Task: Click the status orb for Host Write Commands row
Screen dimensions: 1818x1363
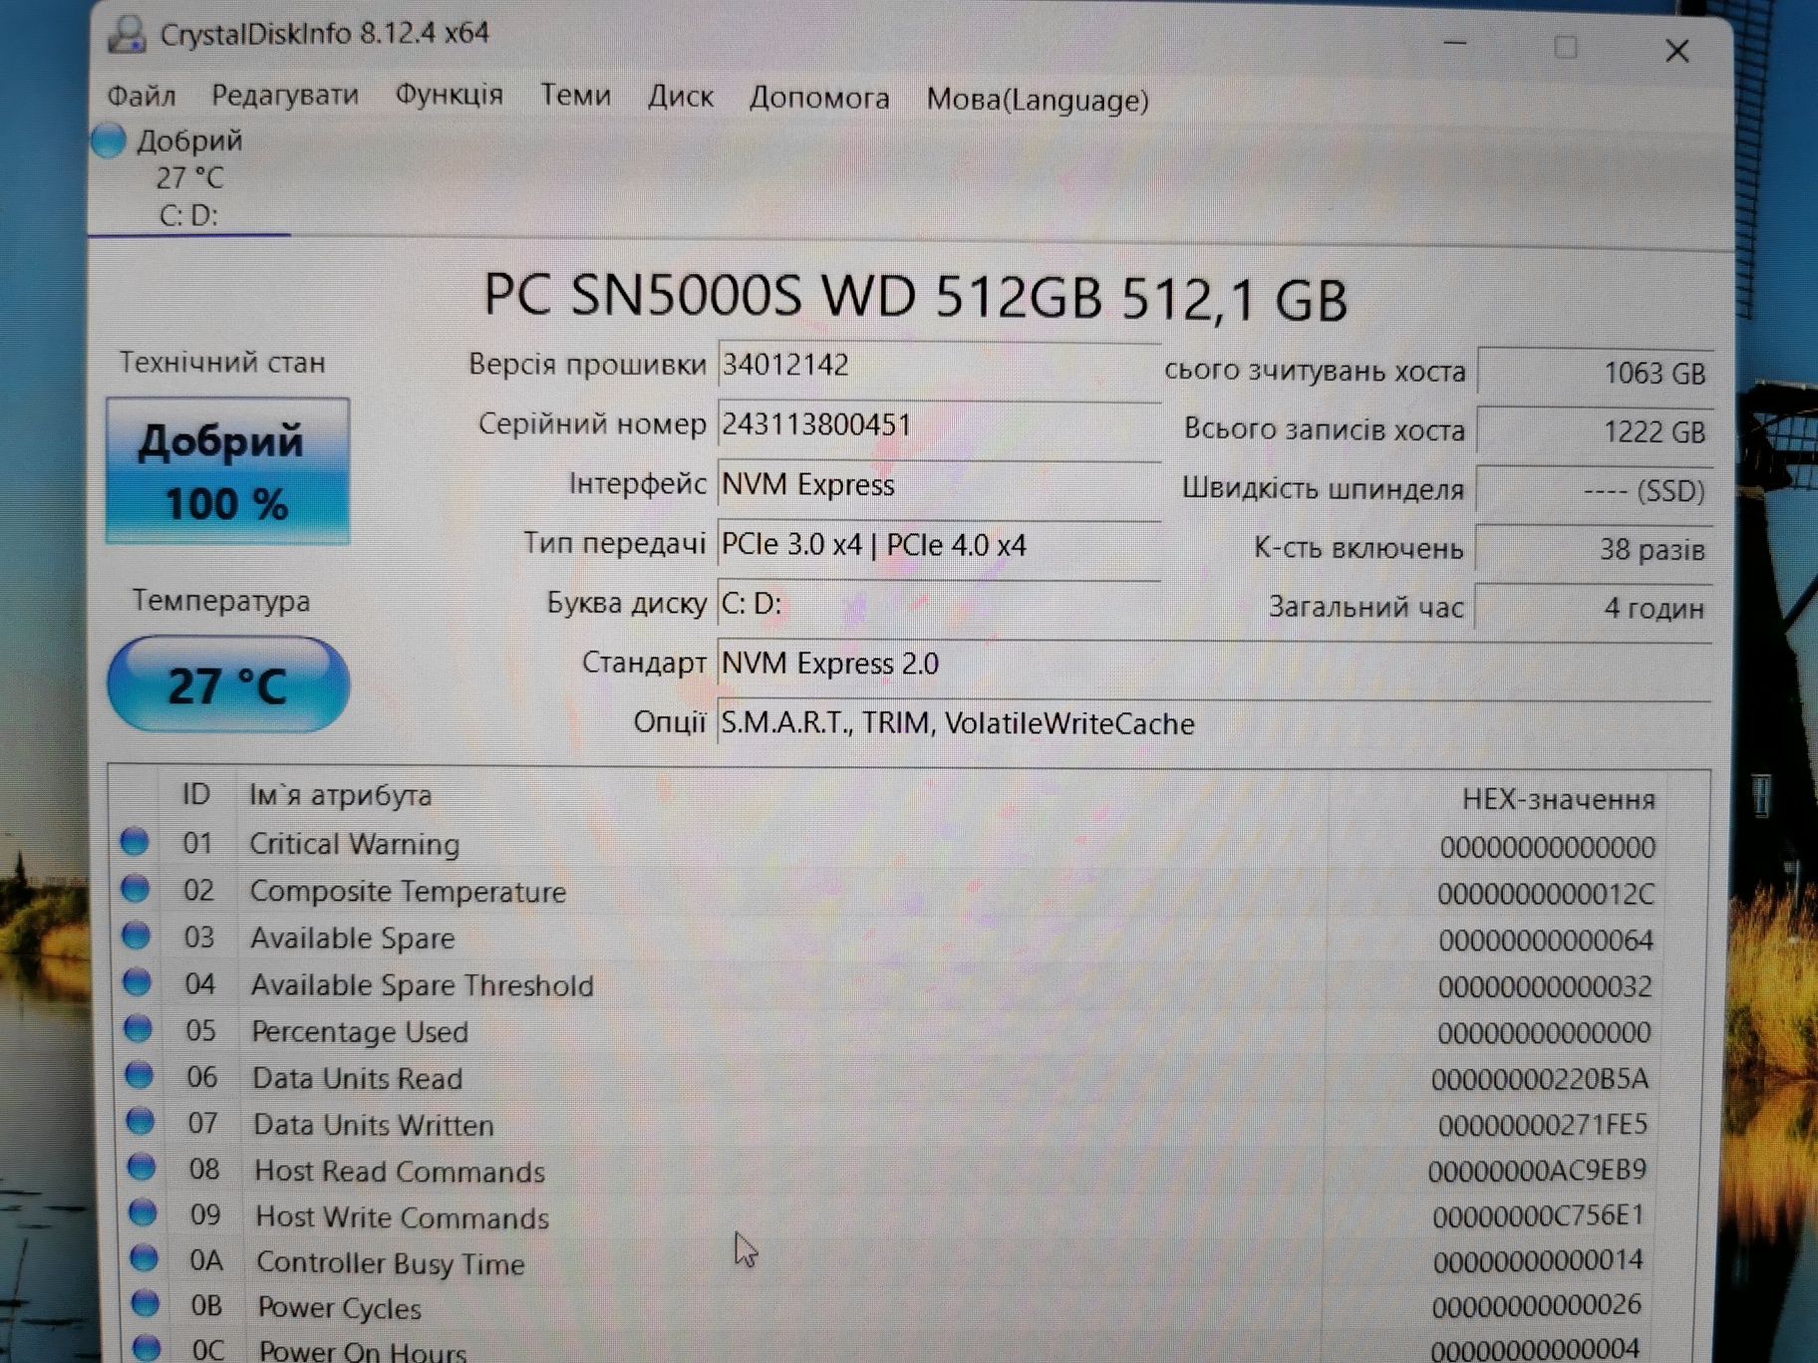Action: (x=143, y=1213)
